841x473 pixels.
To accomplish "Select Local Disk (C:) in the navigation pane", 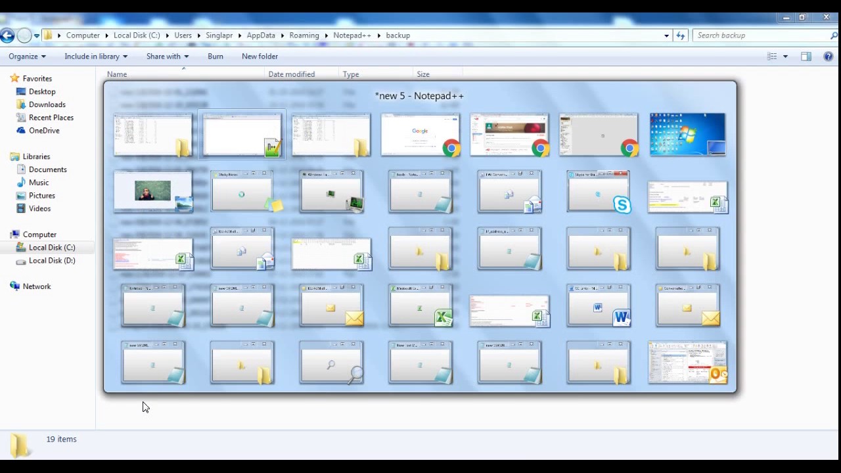I will 52,248.
